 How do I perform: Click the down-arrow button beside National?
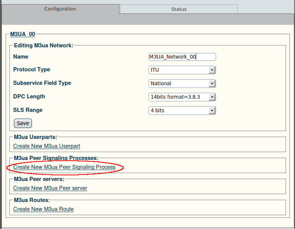tap(212, 84)
